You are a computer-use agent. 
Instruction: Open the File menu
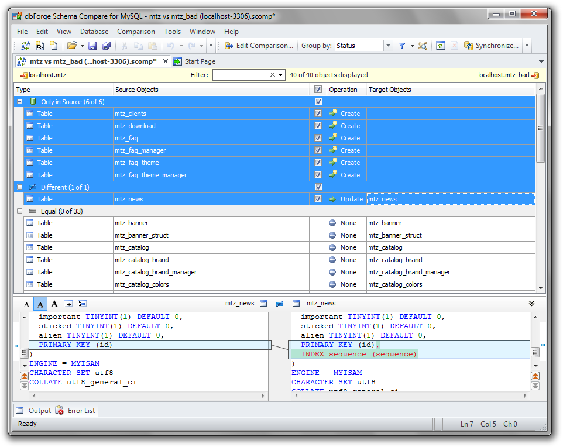click(x=22, y=32)
